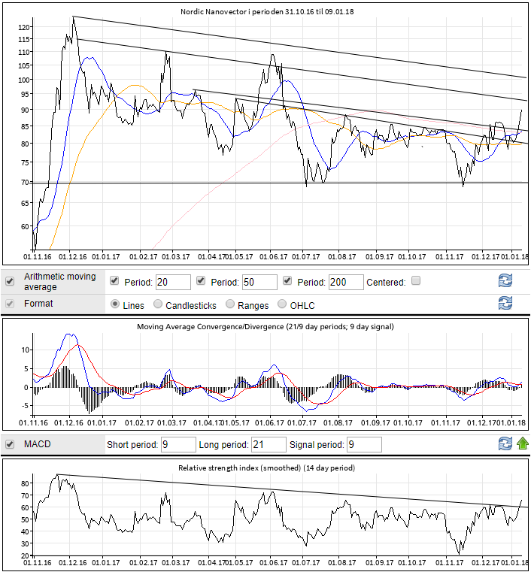
Task: Uncheck the Period 200 moving average
Action: tap(287, 280)
